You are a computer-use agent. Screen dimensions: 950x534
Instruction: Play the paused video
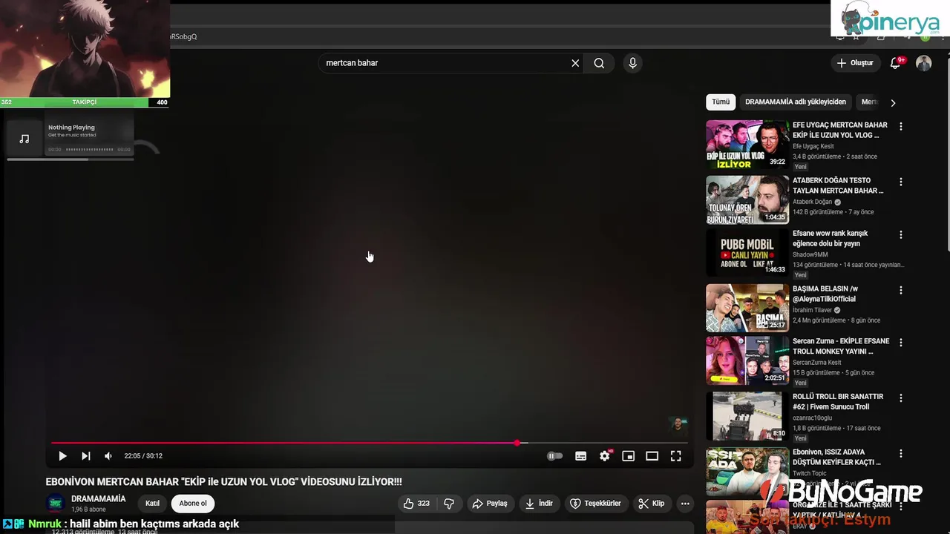click(62, 456)
